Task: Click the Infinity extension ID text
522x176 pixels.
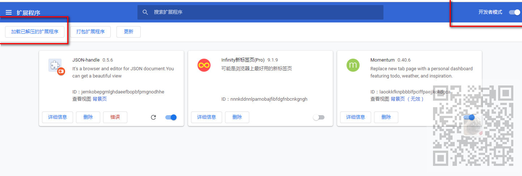Action: point(264,99)
